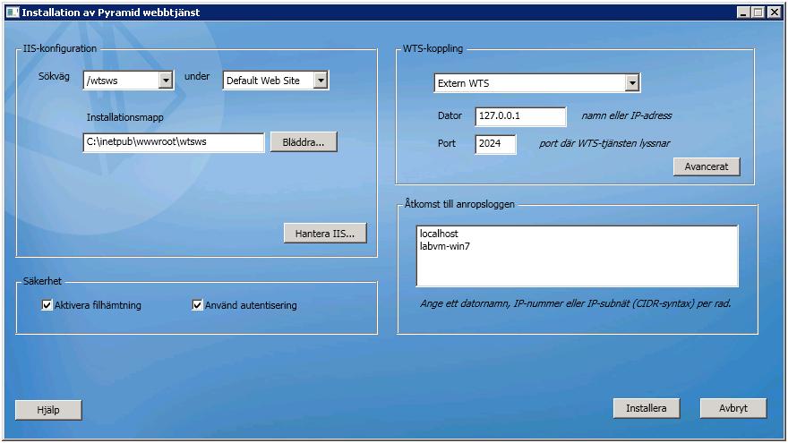Click the Hantera IIS... button
The width and height of the screenshot is (788, 443).
click(325, 234)
